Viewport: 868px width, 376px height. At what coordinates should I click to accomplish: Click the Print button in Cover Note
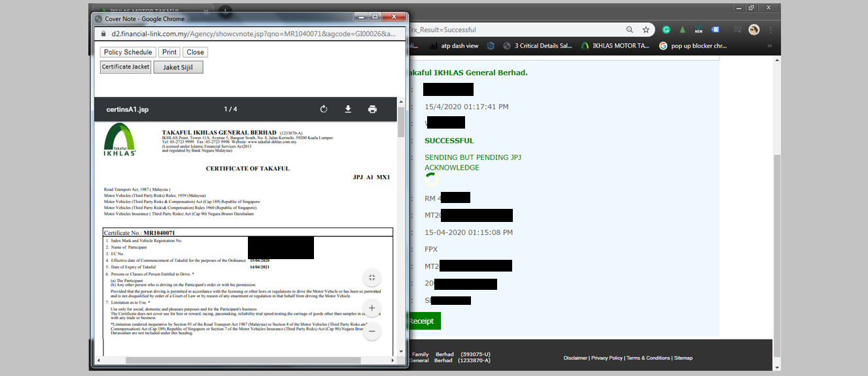[x=169, y=52]
